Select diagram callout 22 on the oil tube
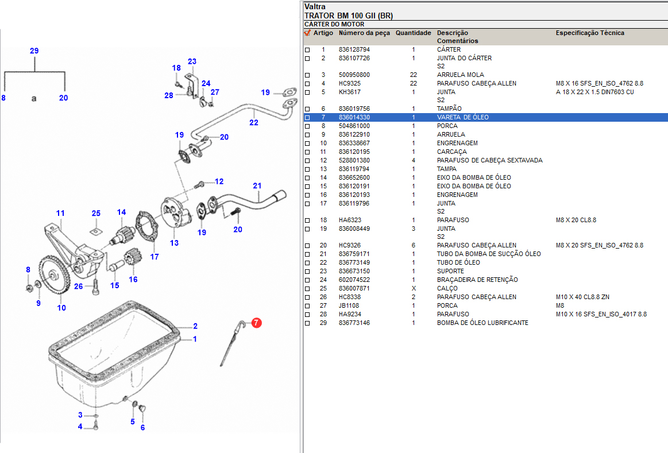Screen dimensions: 668x453 pyautogui.click(x=254, y=123)
